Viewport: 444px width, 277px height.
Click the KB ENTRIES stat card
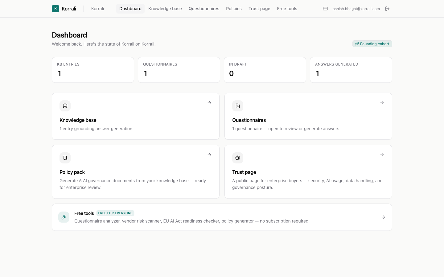pyautogui.click(x=93, y=70)
